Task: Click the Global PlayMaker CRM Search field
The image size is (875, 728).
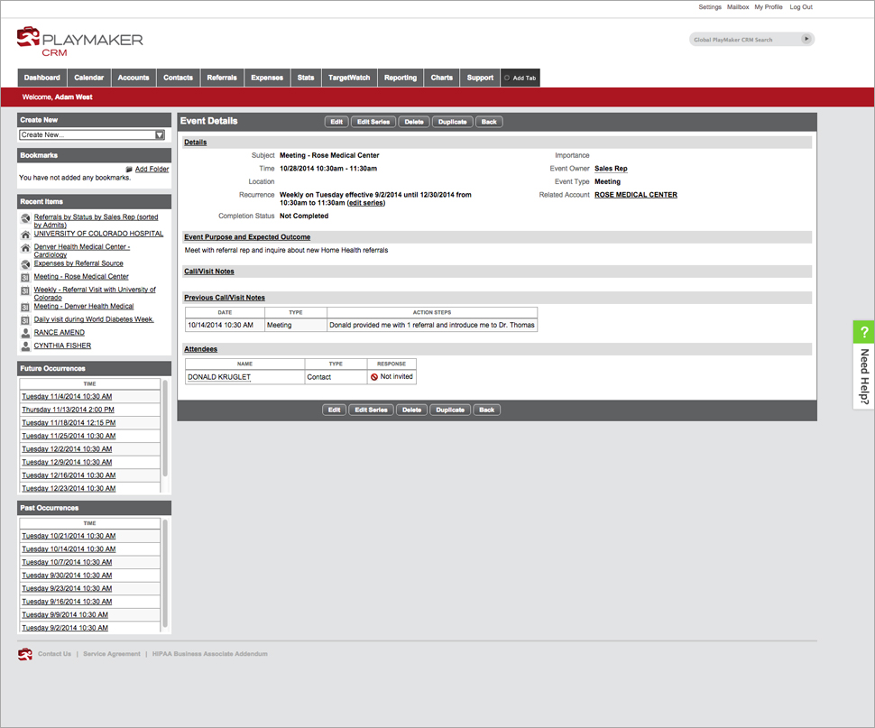Action: [x=745, y=40]
